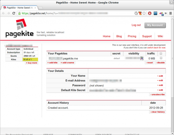
Task: Click the - reset link
Action: (x=149, y=63)
